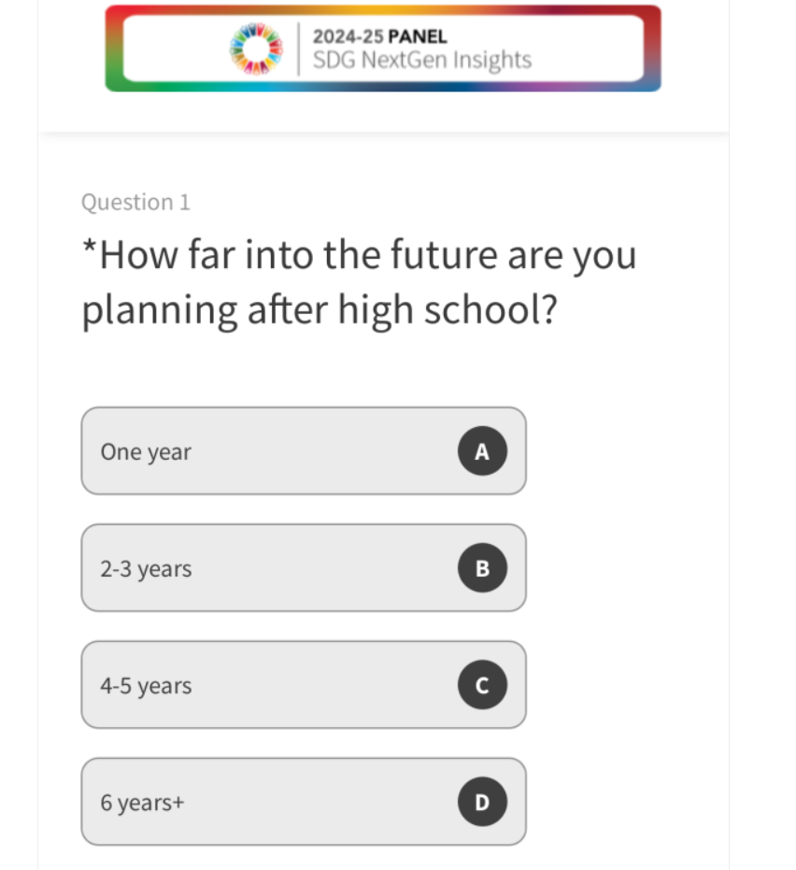Choose the '2-3 years' answer option

pyautogui.click(x=303, y=567)
